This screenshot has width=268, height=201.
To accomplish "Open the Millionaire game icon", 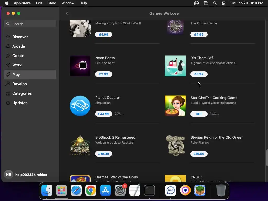I will (175, 27).
